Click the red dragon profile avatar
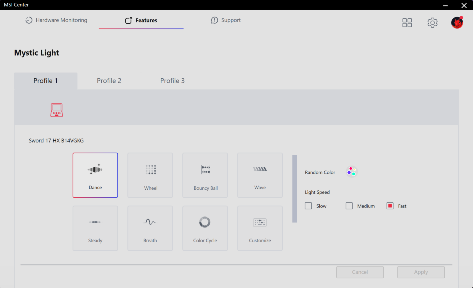 (x=457, y=22)
